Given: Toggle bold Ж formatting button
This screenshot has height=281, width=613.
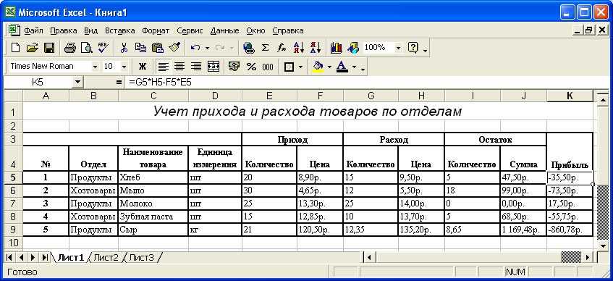Looking at the screenshot, I should [143, 67].
